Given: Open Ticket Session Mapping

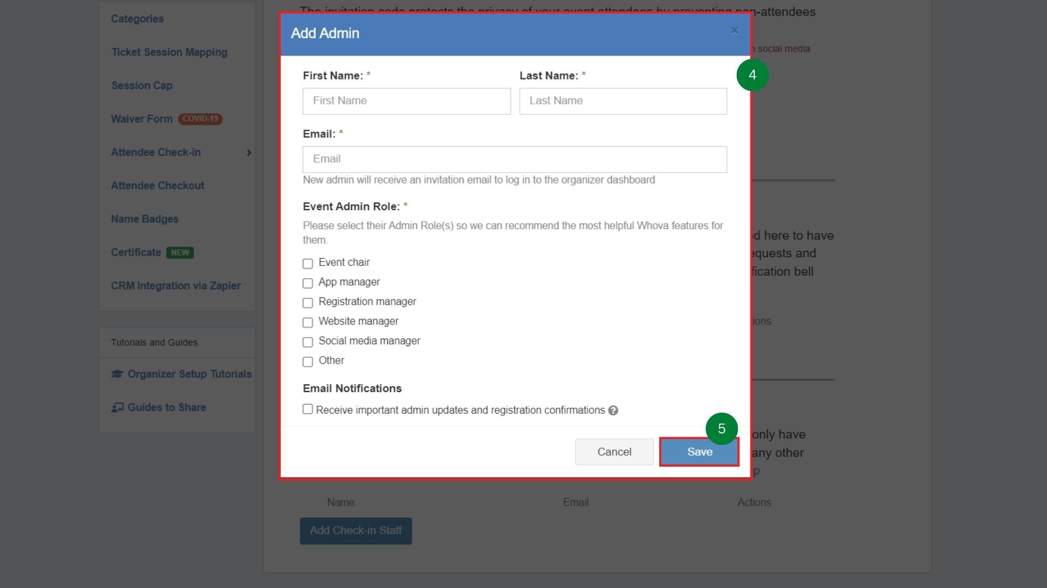Looking at the screenshot, I should tap(169, 52).
